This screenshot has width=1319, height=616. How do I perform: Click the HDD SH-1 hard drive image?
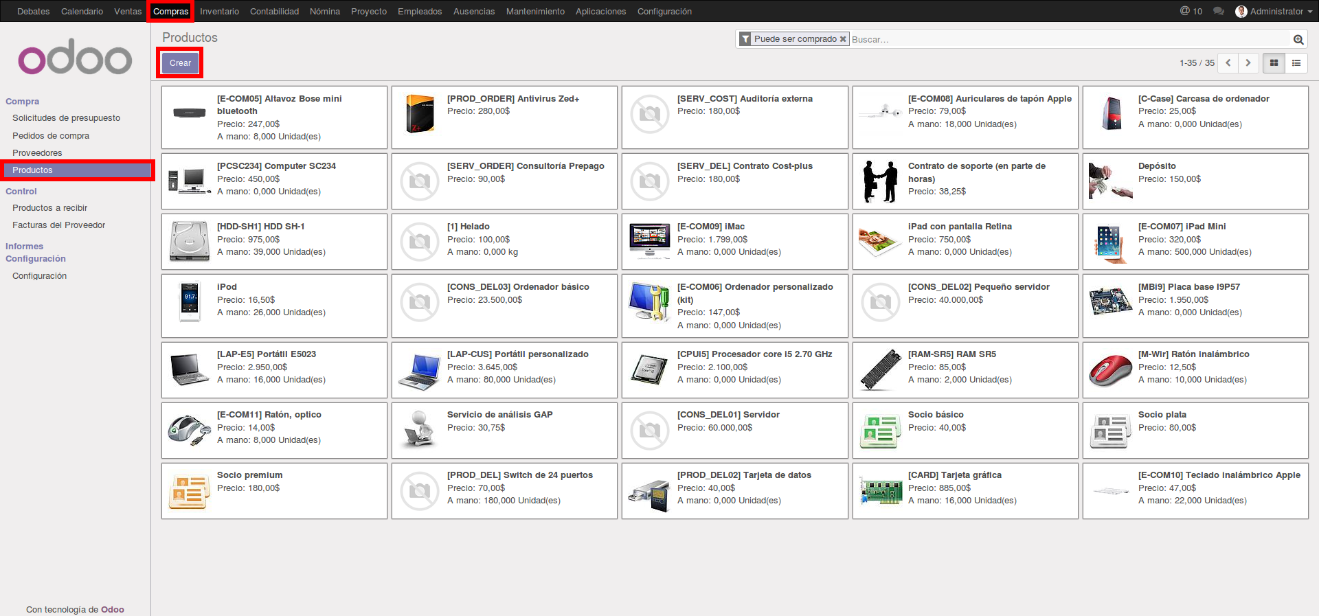(x=190, y=241)
